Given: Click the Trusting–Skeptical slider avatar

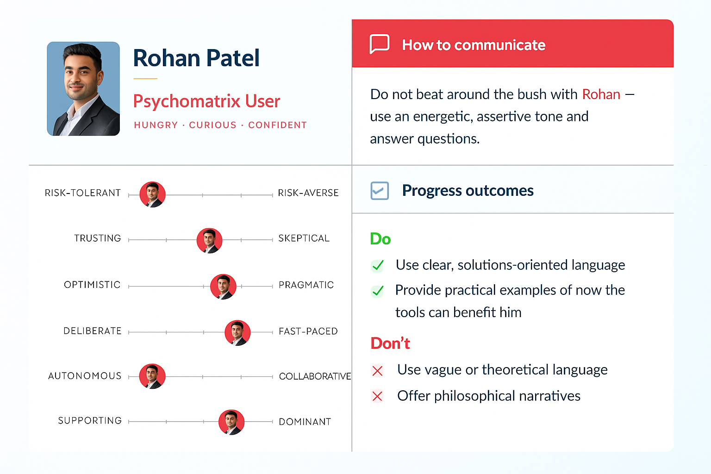Looking at the screenshot, I should (x=209, y=241).
